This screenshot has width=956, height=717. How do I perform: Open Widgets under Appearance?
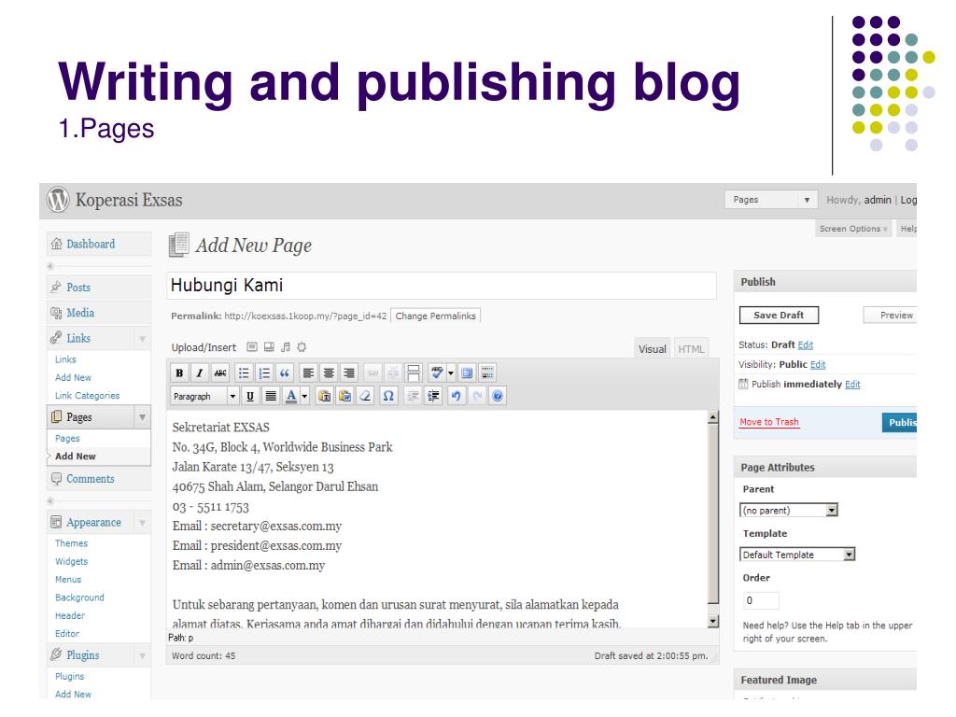[71, 561]
